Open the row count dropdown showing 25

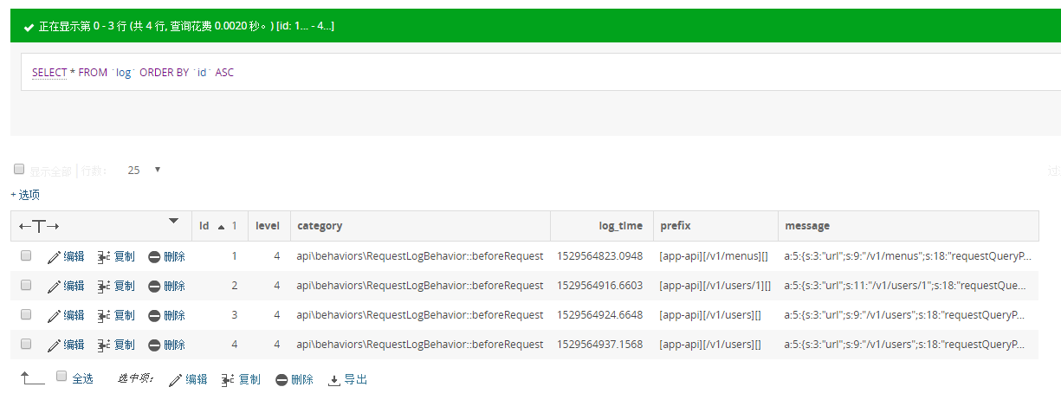144,170
